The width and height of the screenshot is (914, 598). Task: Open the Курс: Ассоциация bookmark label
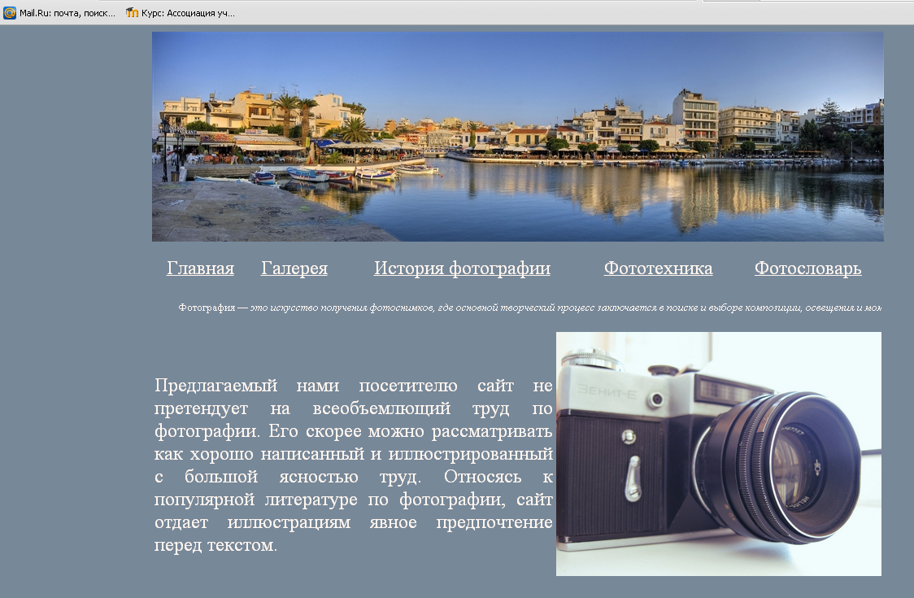click(x=189, y=13)
